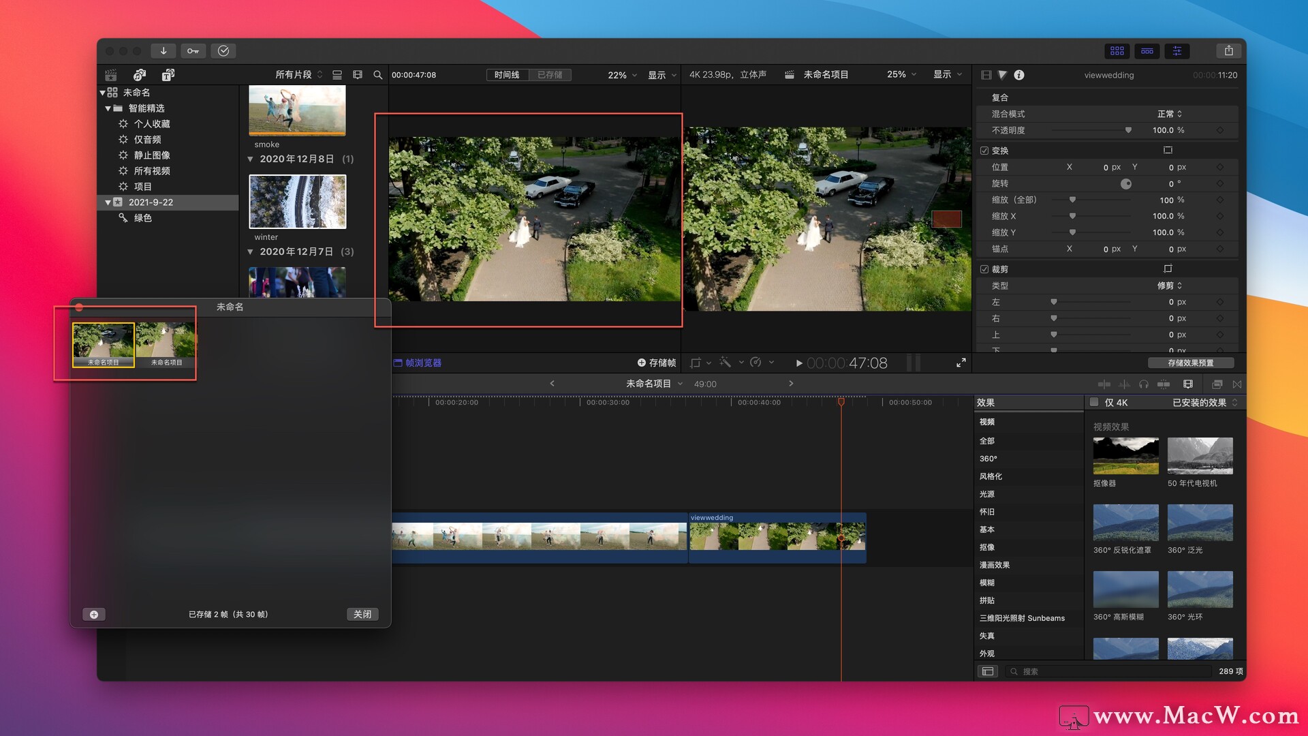Play the viewer from the playhead

tap(799, 363)
